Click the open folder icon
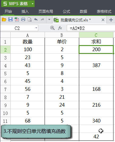This screenshot has height=142, width=115. coord(4,20)
